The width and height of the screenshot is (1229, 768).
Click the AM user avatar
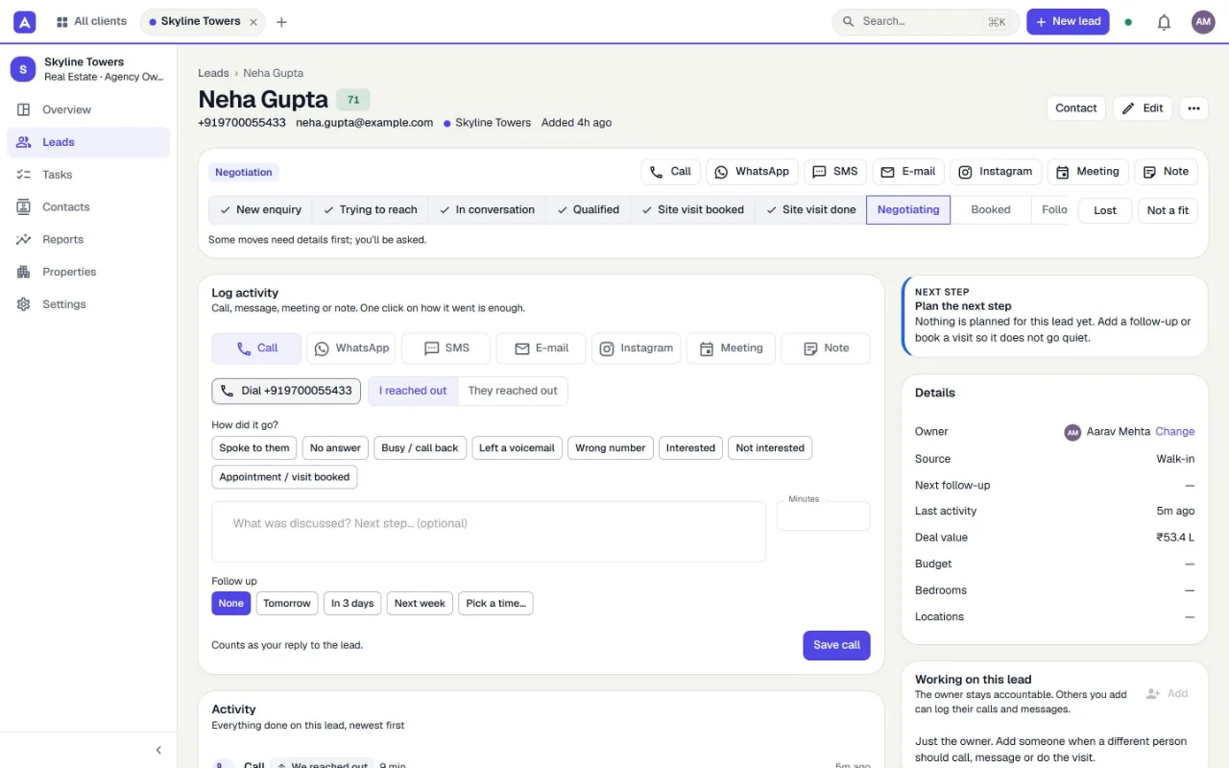(1203, 22)
